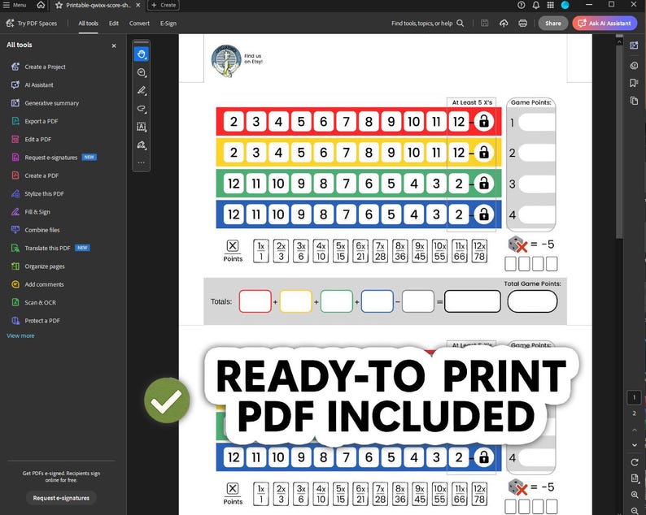
Task: Go to previous page up arrow
Action: (634, 430)
